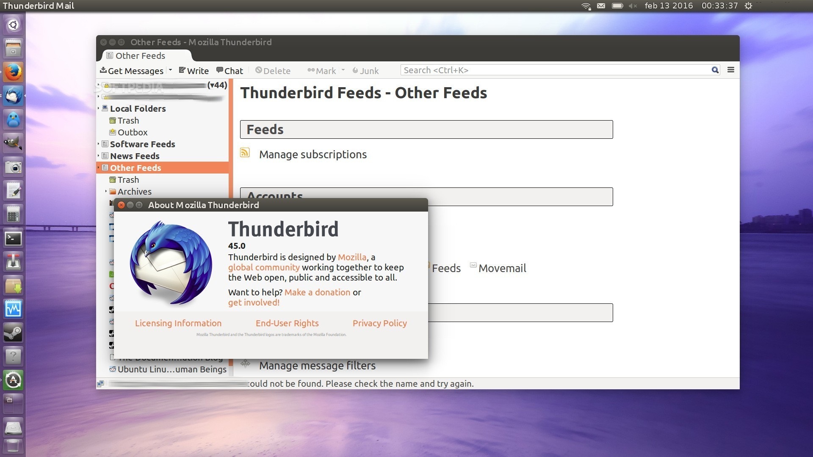Image resolution: width=813 pixels, height=457 pixels.
Task: Open the Thunderbird hamburger menu
Action: (731, 70)
